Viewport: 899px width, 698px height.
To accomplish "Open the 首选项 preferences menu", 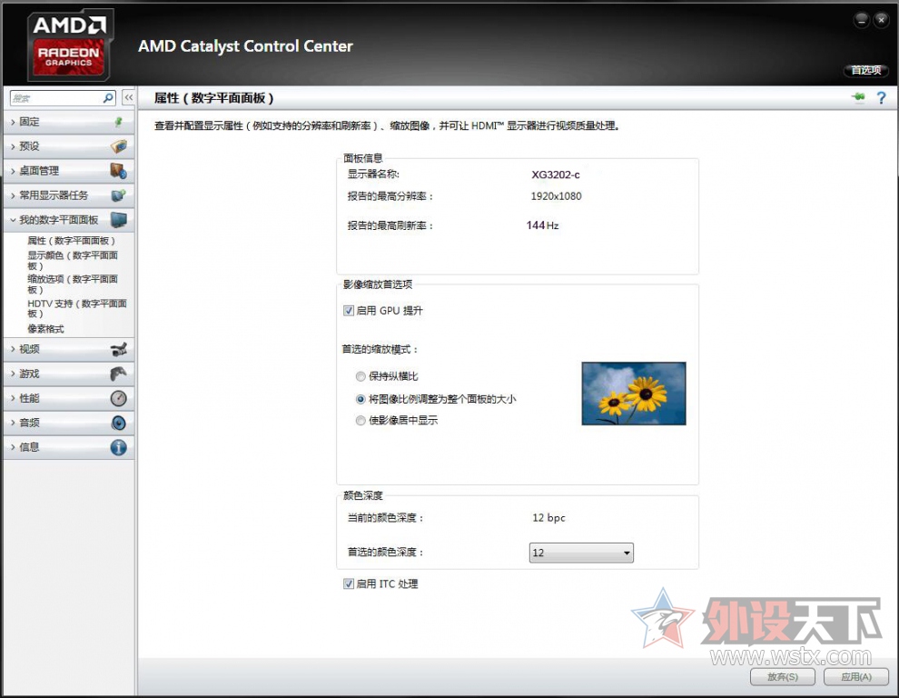I will 865,70.
